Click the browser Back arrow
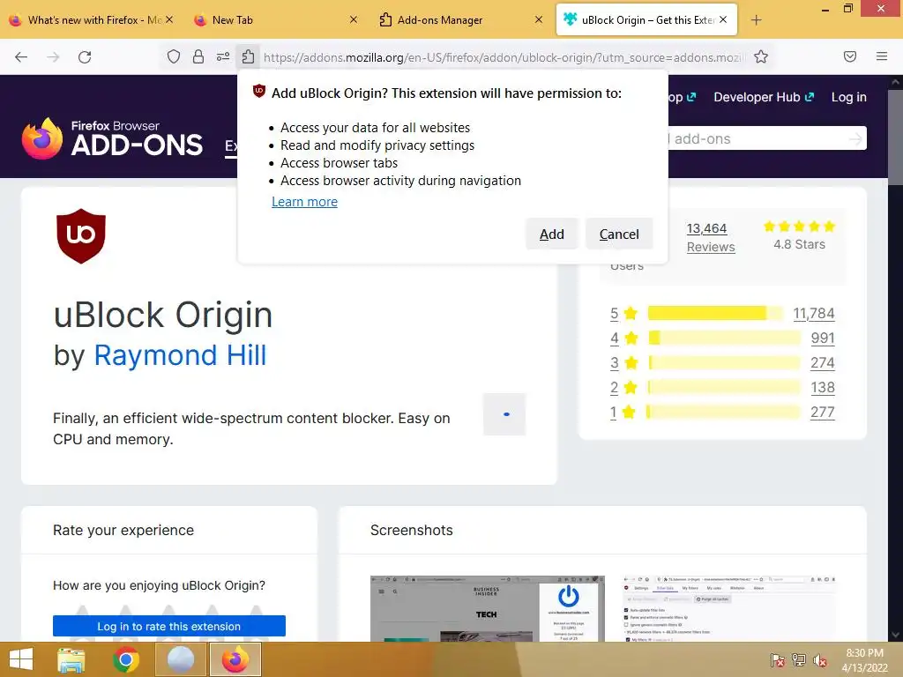 point(21,57)
